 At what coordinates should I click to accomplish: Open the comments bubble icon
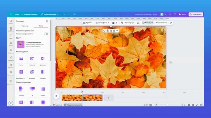pyautogui.click(x=175, y=14)
